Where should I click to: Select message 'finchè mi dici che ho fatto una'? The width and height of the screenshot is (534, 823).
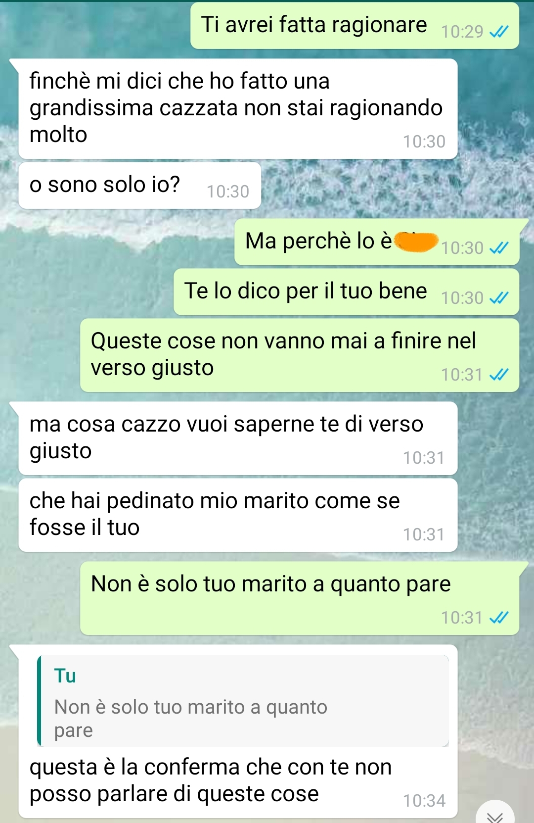point(238,109)
